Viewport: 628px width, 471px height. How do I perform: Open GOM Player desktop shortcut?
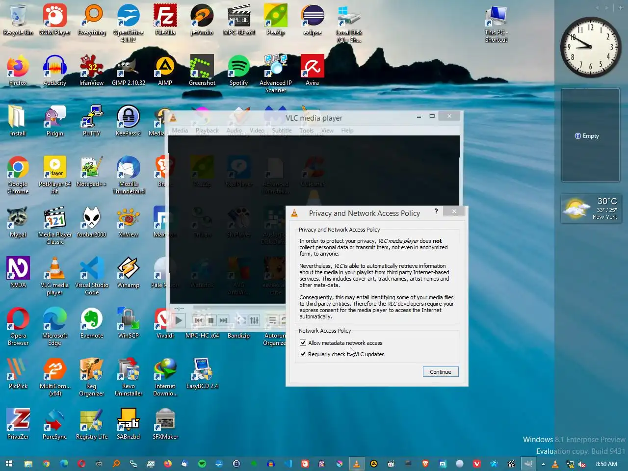coord(55,20)
